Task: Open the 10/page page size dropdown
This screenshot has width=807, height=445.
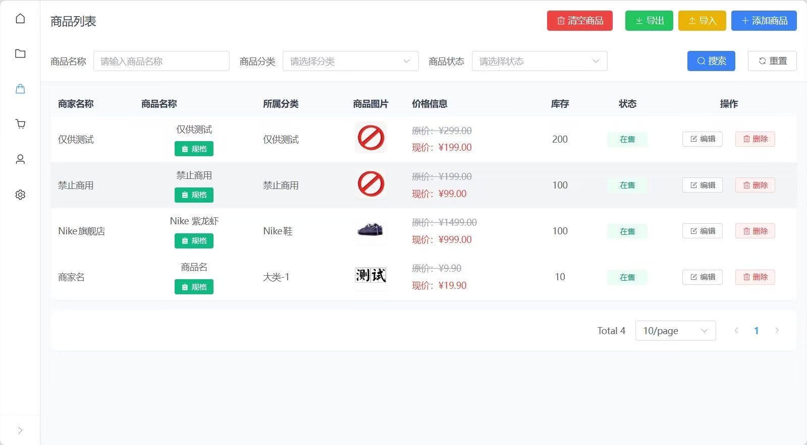Action: click(675, 331)
